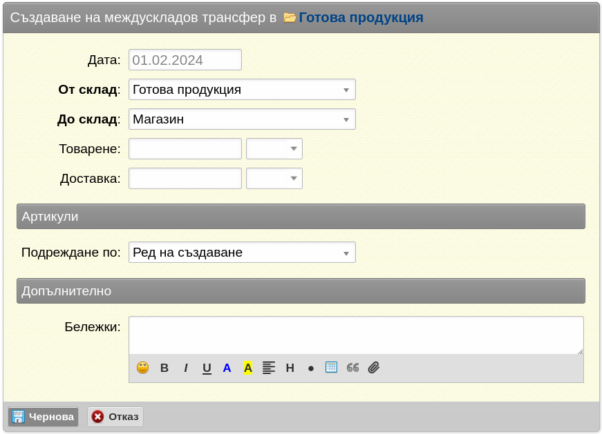The width and height of the screenshot is (602, 434).
Task: Expand the Подреждане по dropdown
Action: [242, 253]
